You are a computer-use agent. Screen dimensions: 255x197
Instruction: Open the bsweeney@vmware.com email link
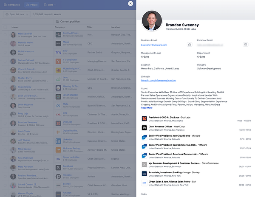point(154,45)
